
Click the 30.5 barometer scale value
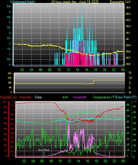[128, 7]
